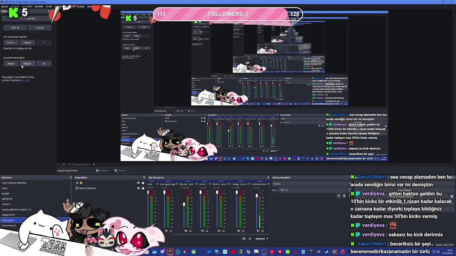This screenshot has width=456, height=256.
Task: Open the donate link
Action: 25,80
